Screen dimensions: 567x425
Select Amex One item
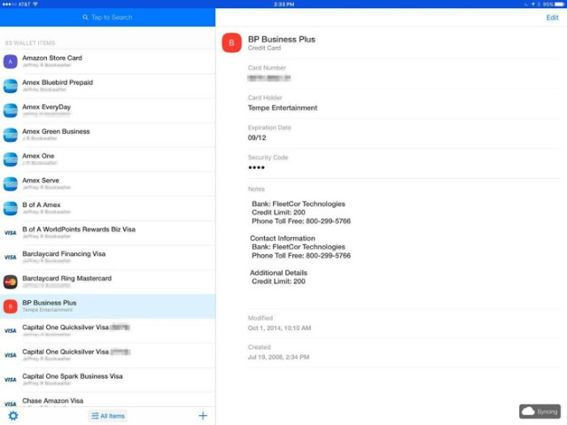[x=108, y=159]
